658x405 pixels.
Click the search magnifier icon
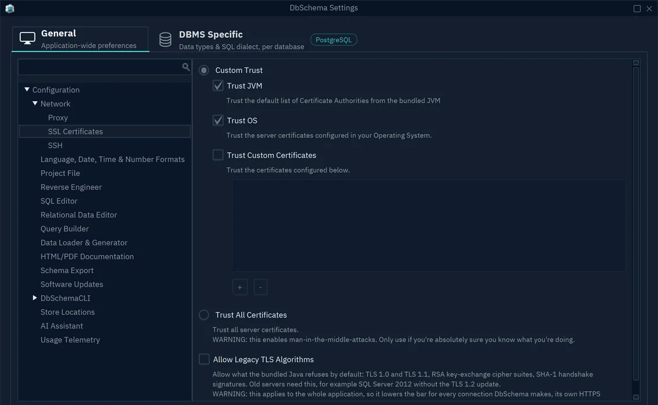click(186, 67)
